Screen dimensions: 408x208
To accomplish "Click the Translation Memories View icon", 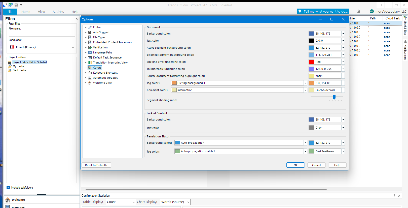I will [90, 63].
